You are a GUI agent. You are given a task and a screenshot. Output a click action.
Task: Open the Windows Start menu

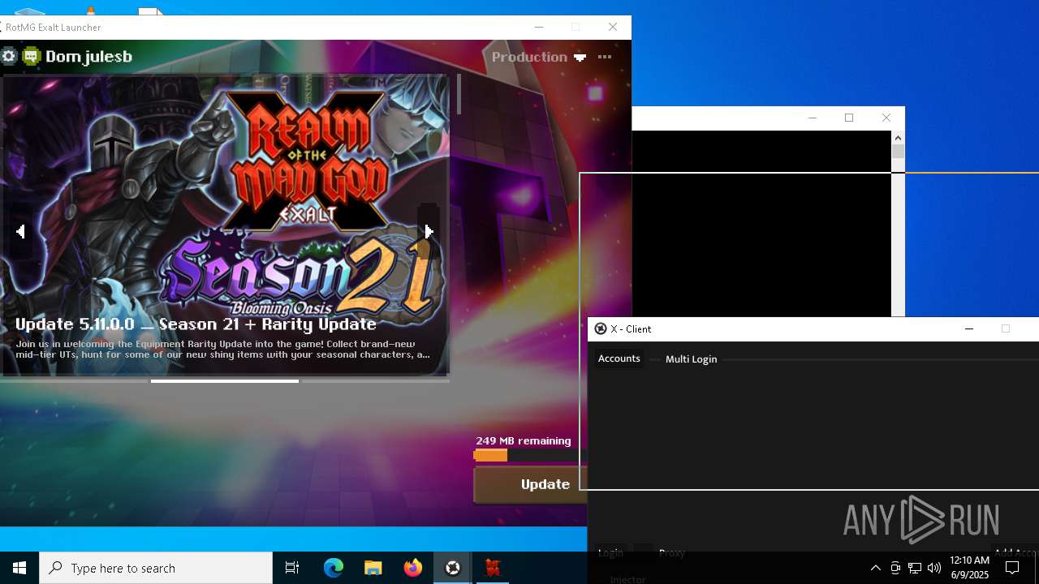(x=19, y=568)
